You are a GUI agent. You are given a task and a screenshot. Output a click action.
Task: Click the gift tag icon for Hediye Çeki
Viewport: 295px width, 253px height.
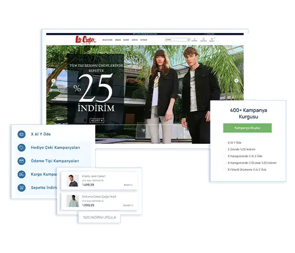[21, 148]
